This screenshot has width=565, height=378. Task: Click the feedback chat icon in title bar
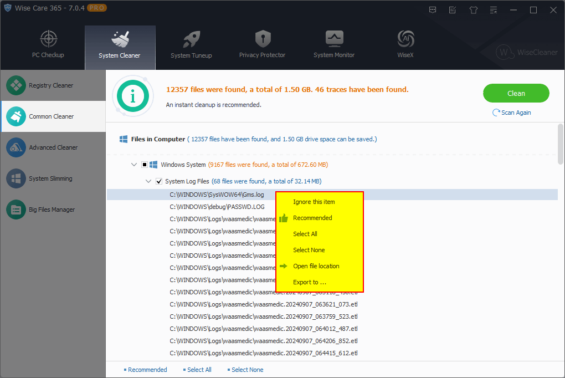[x=433, y=10]
